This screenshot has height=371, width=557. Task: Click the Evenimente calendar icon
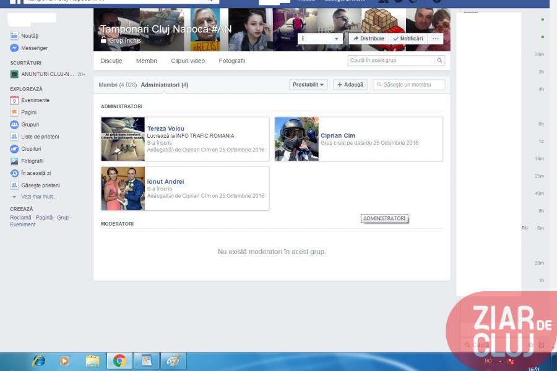click(x=14, y=100)
